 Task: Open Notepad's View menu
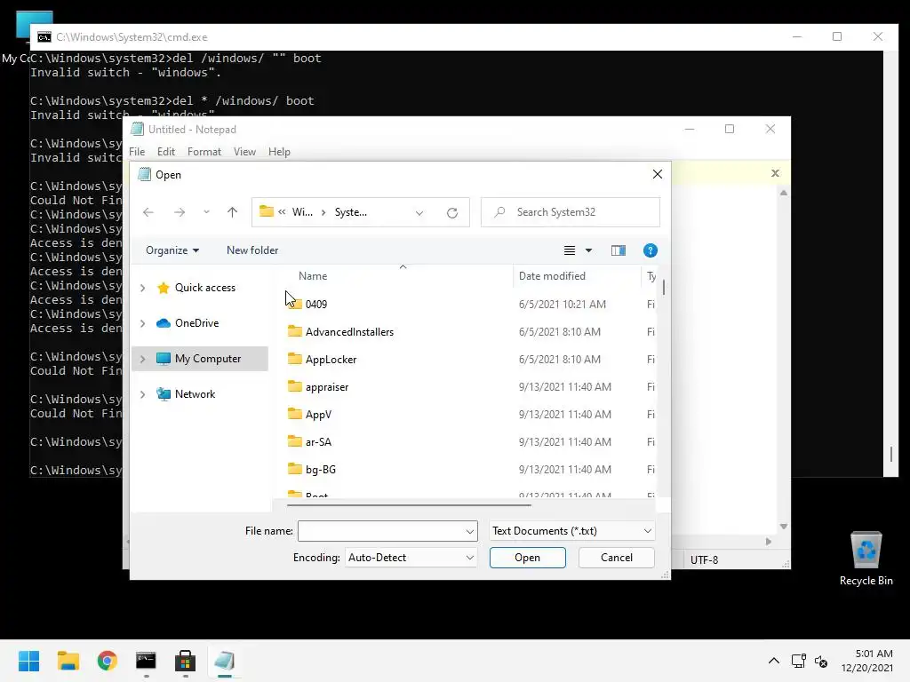tap(244, 152)
